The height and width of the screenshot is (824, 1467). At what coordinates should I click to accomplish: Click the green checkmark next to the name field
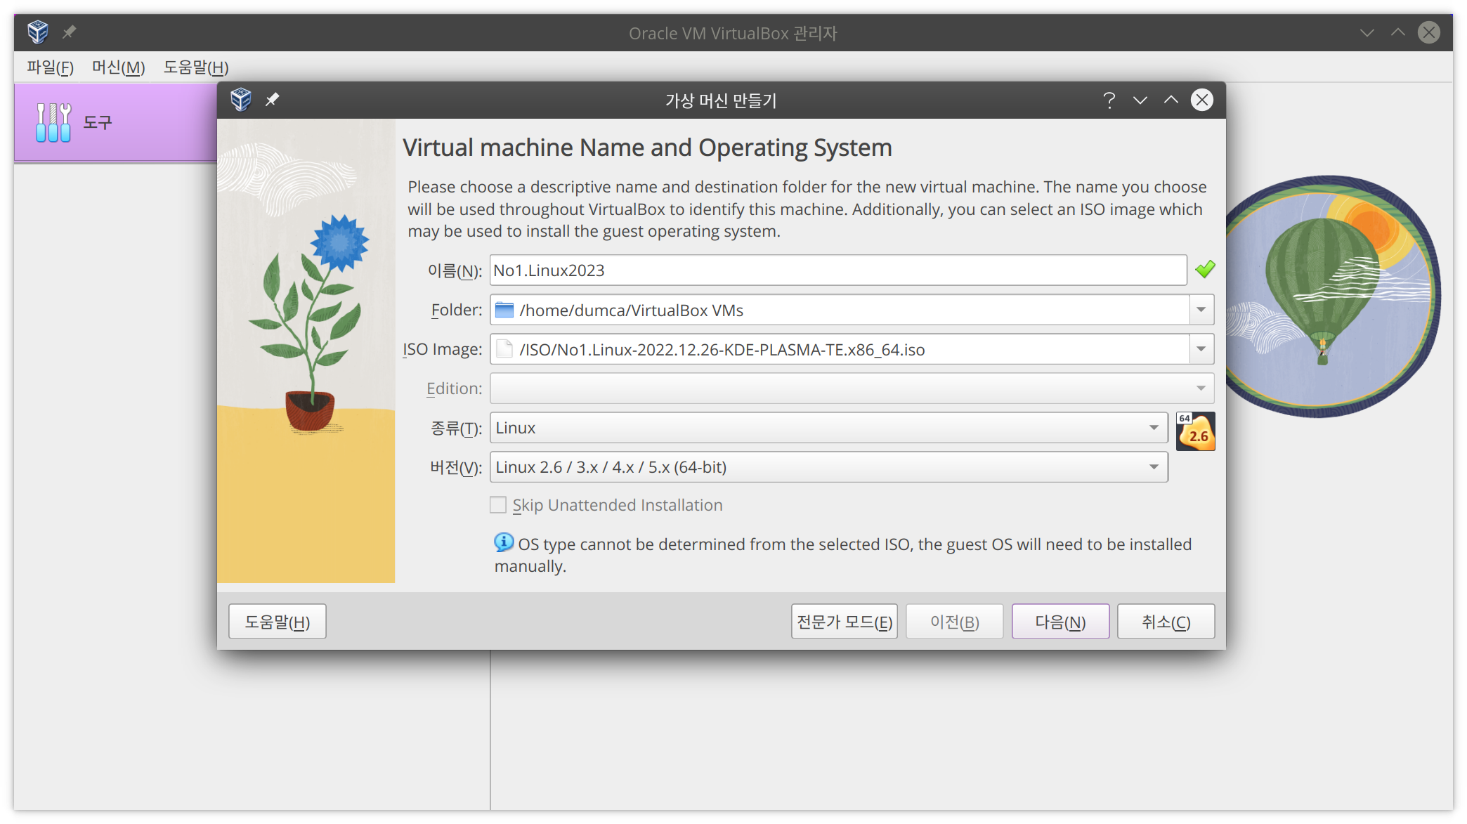(1205, 269)
